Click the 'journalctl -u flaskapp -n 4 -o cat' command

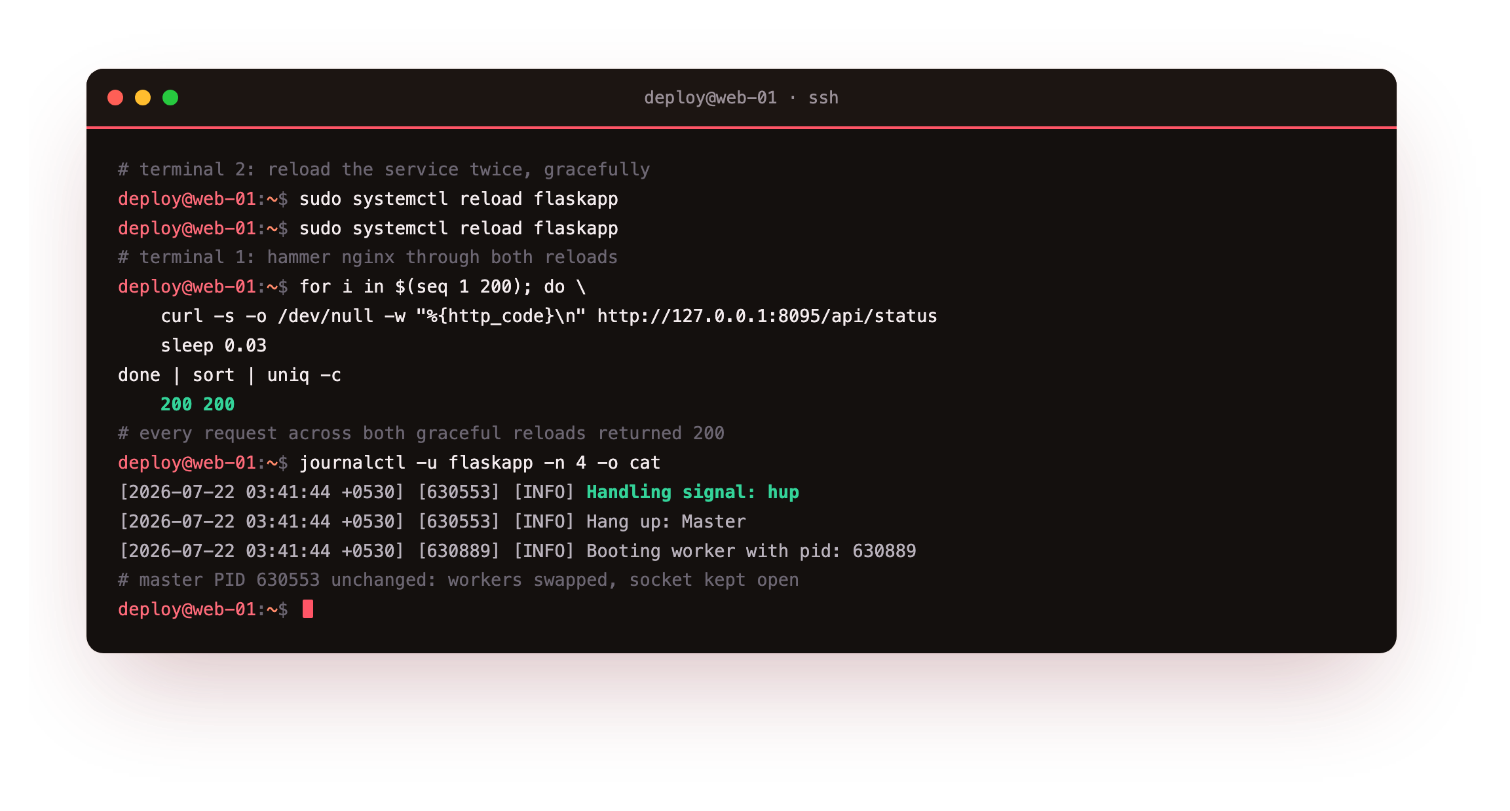pyautogui.click(x=480, y=463)
